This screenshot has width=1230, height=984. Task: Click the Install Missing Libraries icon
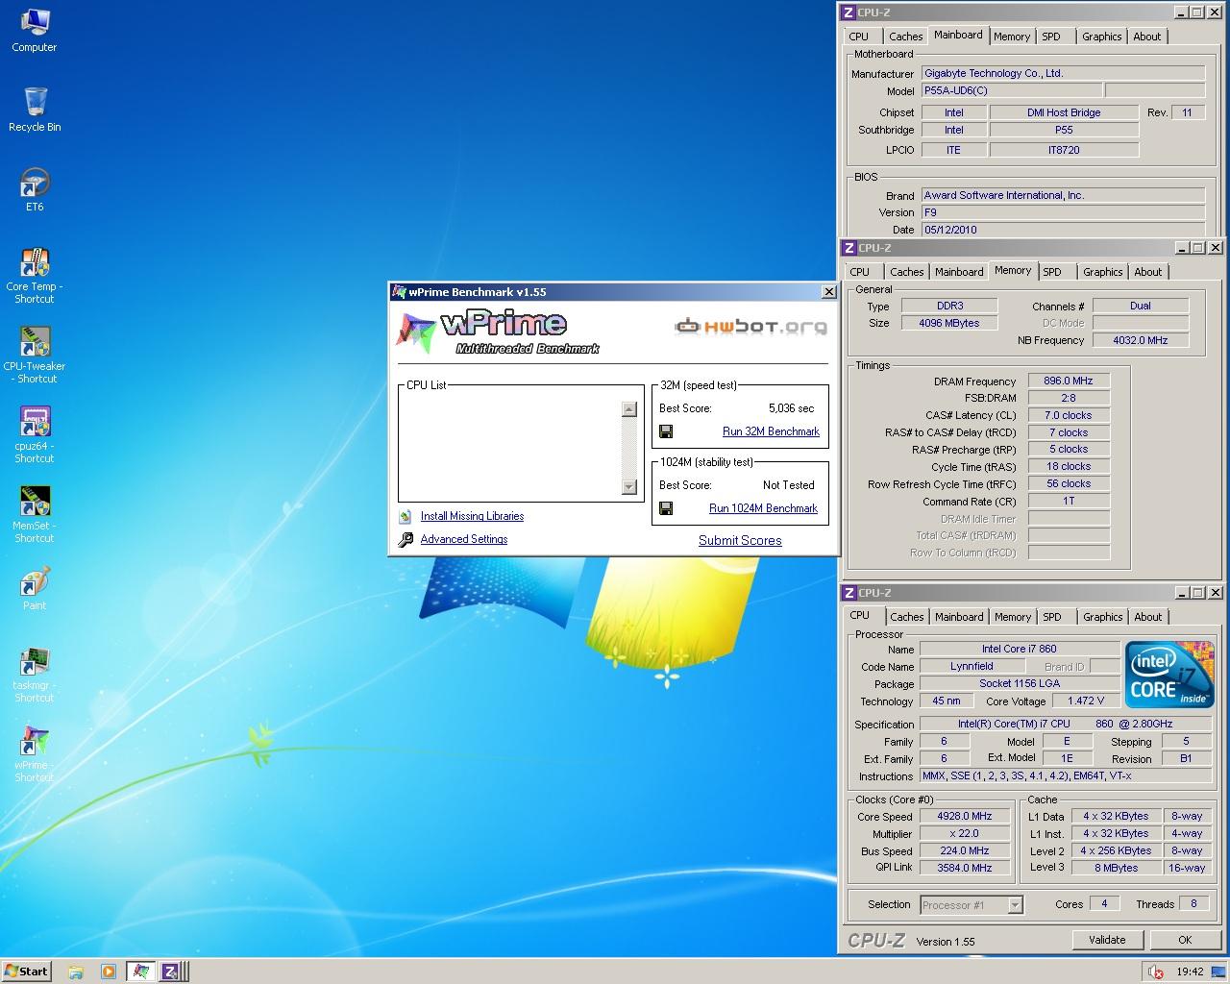[x=406, y=516]
